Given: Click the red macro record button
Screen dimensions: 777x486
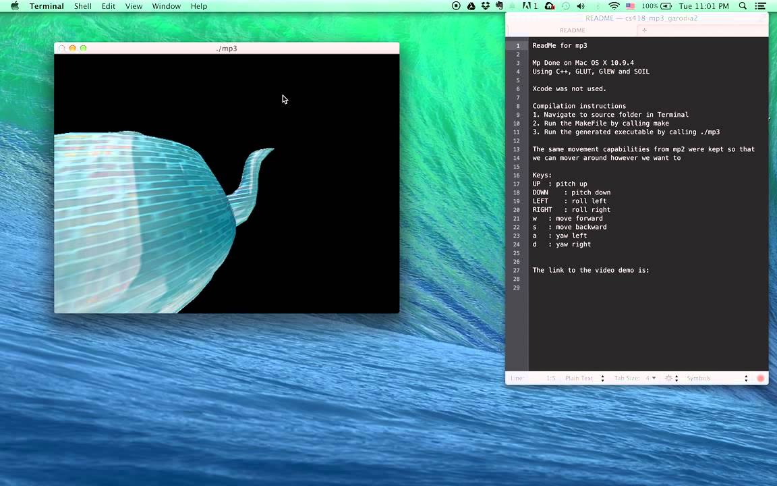Looking at the screenshot, I should click(x=761, y=379).
